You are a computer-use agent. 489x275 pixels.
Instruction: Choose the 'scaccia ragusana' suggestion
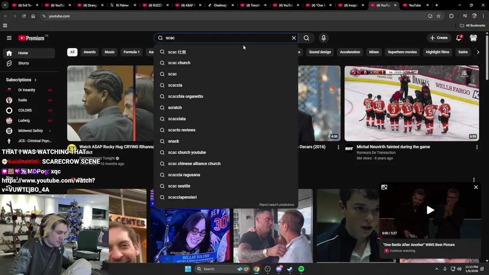(226, 175)
